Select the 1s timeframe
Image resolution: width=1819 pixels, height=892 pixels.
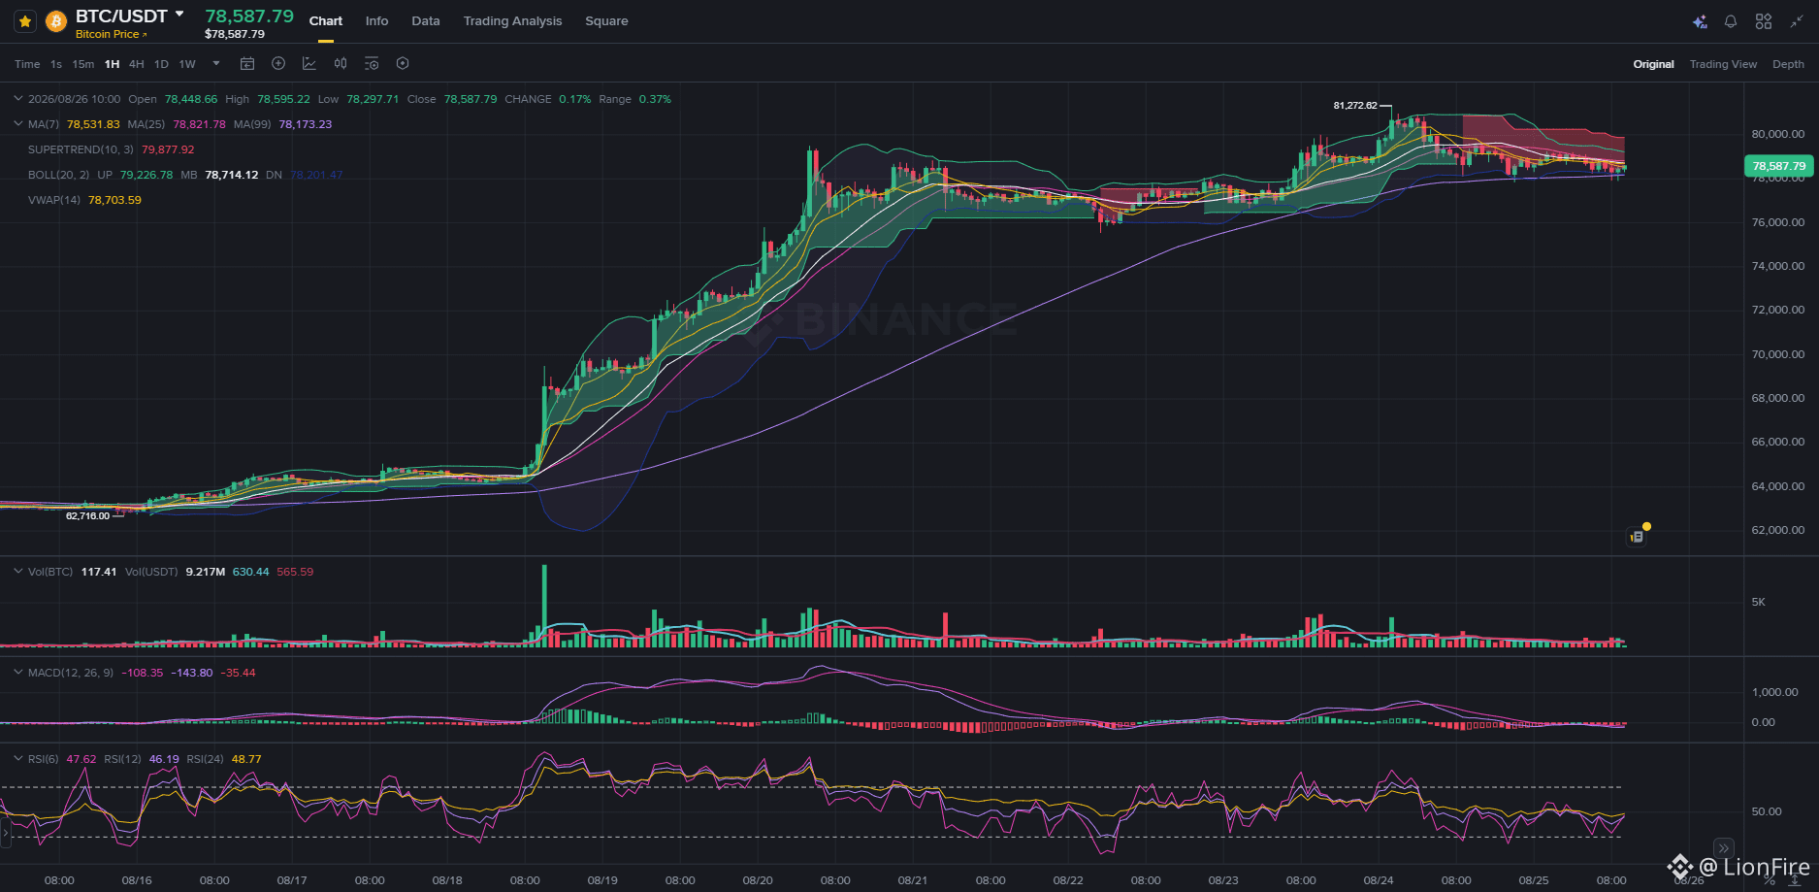pyautogui.click(x=56, y=64)
